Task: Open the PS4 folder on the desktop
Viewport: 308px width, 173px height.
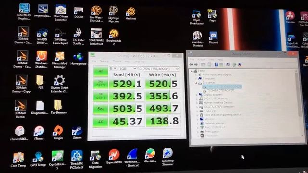Action: (40, 82)
